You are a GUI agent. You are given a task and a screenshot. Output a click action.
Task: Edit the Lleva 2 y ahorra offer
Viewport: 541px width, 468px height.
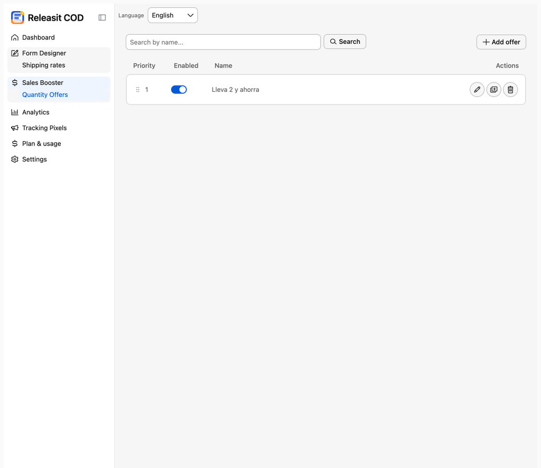[x=477, y=90]
